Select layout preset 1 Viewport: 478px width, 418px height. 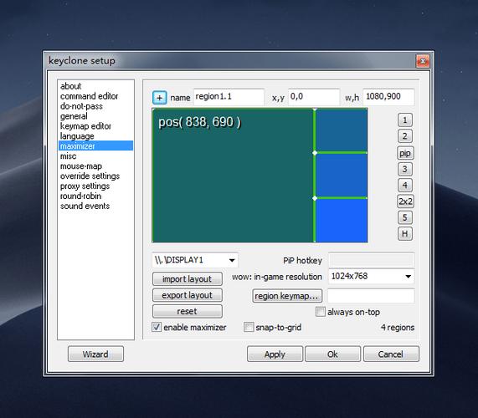405,120
